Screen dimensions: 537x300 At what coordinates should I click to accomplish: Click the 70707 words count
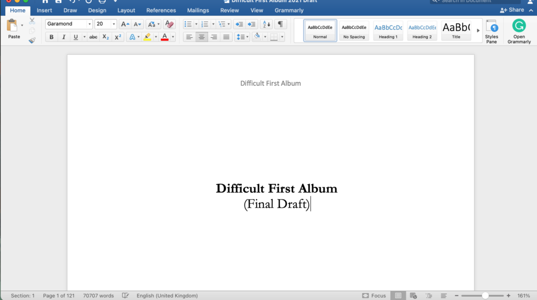98,296
